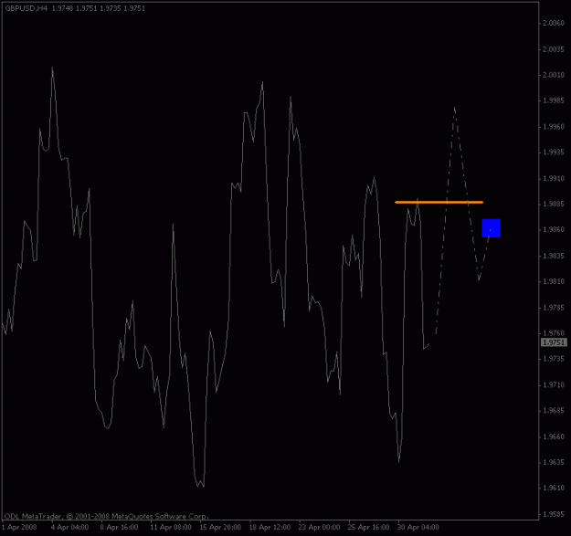Click the 1.9735 price scale label
Viewport: 571px width, 536px height.
pyautogui.click(x=554, y=359)
